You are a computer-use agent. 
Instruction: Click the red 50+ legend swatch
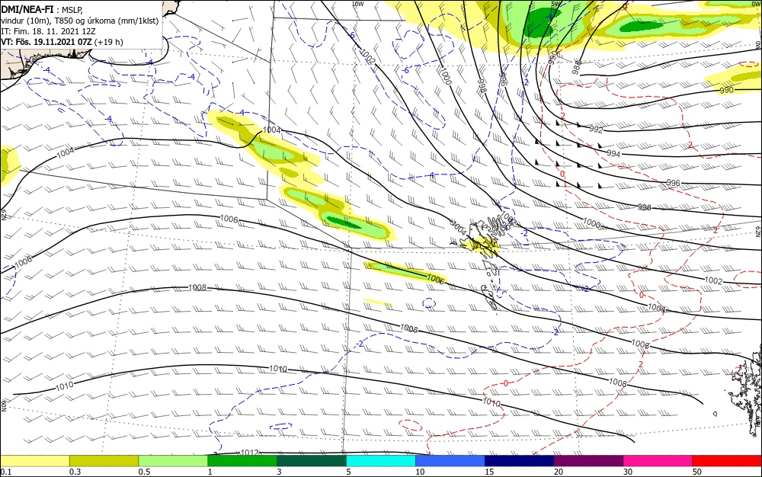727,461
